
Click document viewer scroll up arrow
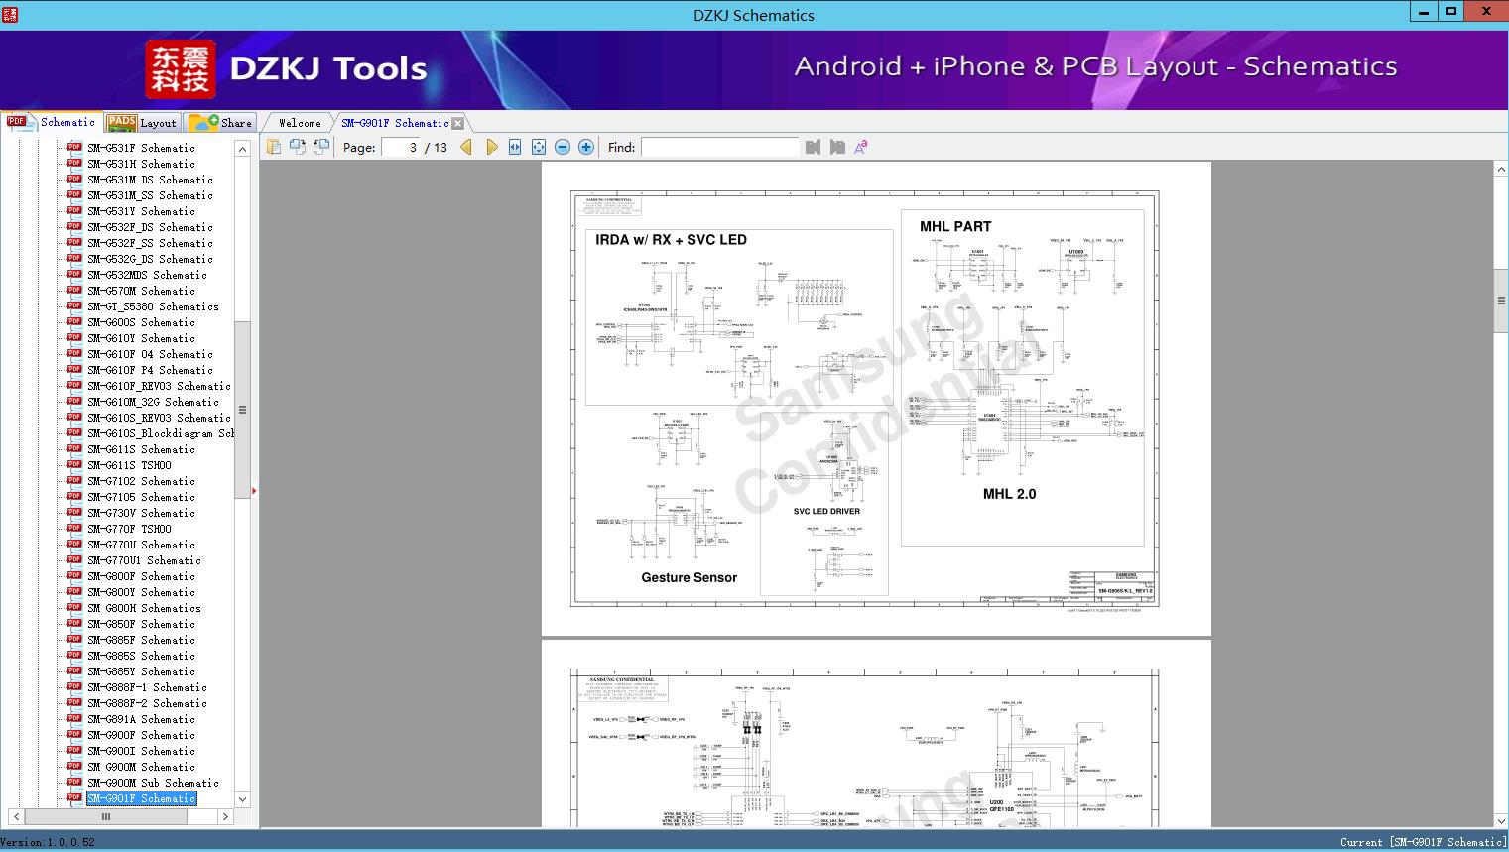(1501, 170)
